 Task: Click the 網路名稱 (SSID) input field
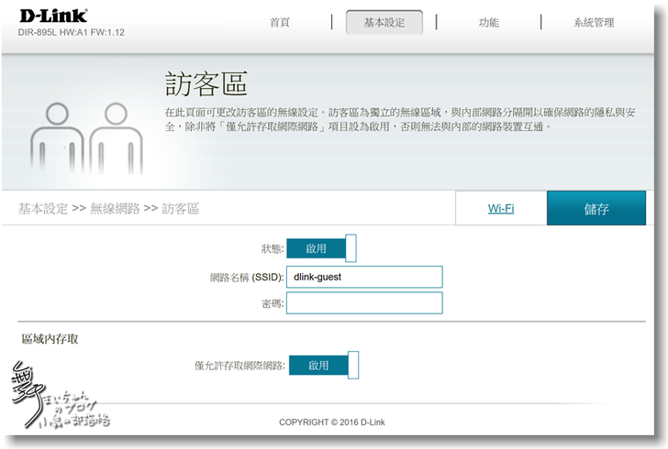(364, 277)
